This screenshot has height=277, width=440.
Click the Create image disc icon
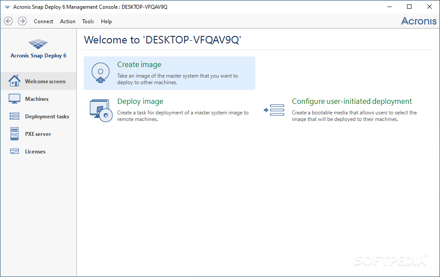[x=101, y=73]
